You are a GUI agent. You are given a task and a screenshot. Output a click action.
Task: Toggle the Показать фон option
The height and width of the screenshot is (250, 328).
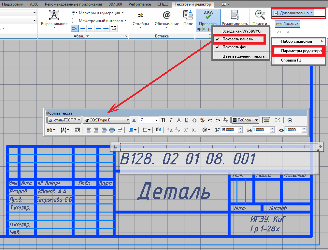235,47
